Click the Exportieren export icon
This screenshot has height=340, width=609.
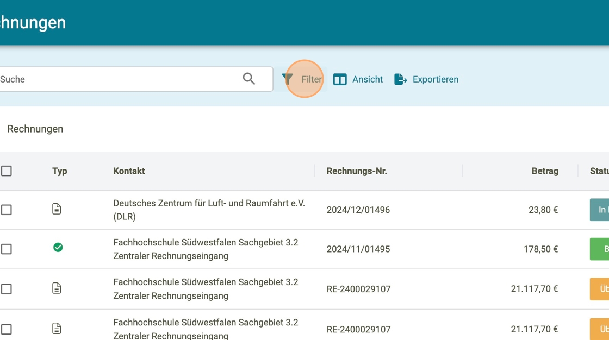point(400,79)
